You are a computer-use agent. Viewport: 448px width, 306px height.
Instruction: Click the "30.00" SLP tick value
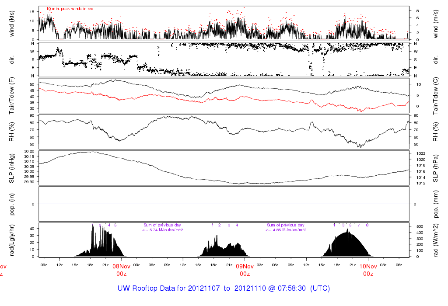[29, 171]
